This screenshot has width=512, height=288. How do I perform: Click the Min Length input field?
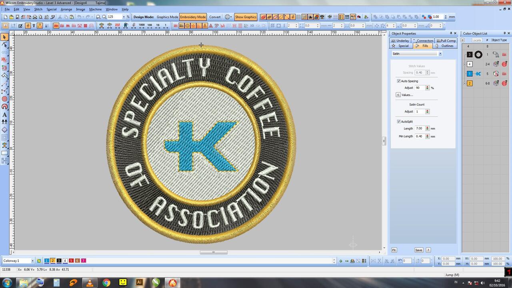coord(420,136)
